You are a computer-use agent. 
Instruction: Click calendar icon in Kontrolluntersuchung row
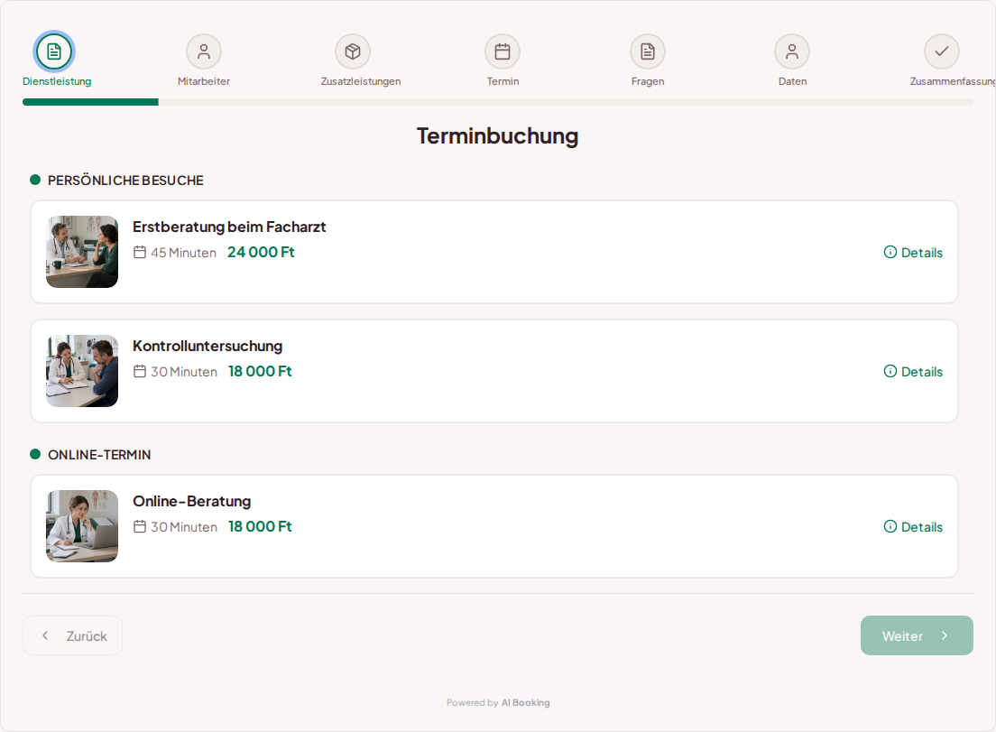coord(140,371)
